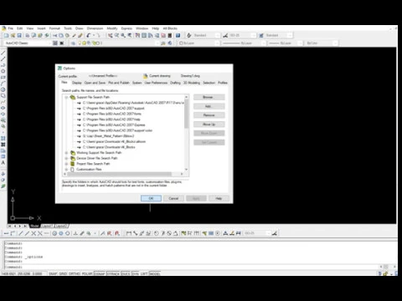Click the Plot printer icon
Viewport: 402px width, 301px height.
tap(28, 35)
